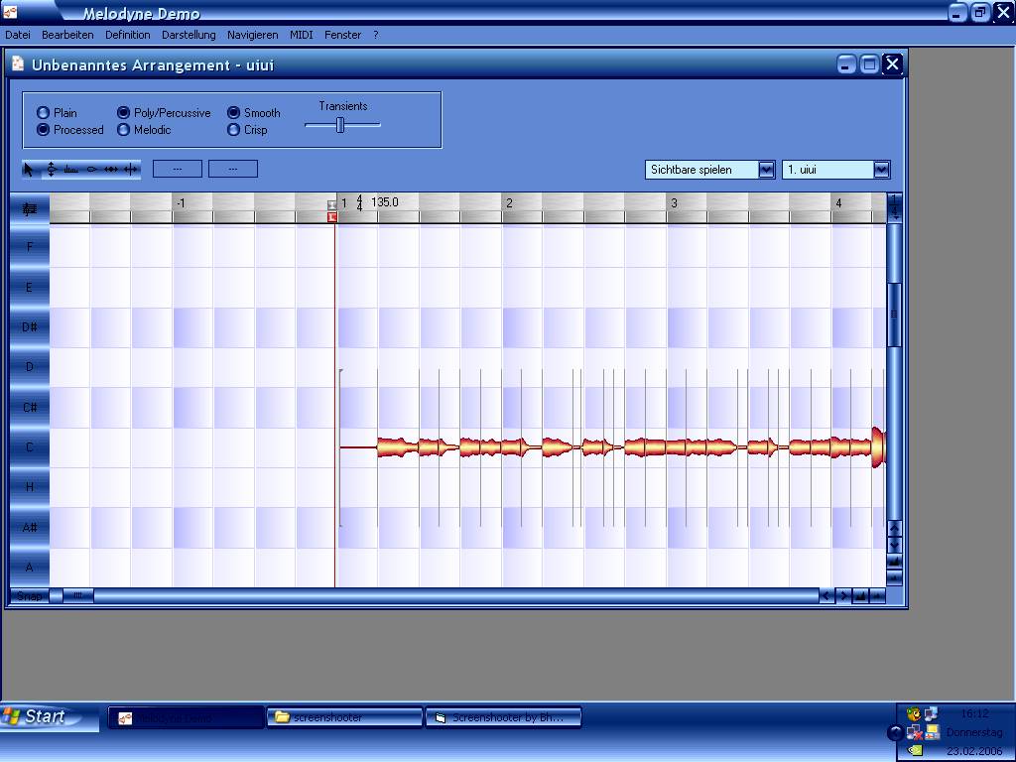
Task: Click horizontal zoom out (small peaks) button
Action: (877, 596)
